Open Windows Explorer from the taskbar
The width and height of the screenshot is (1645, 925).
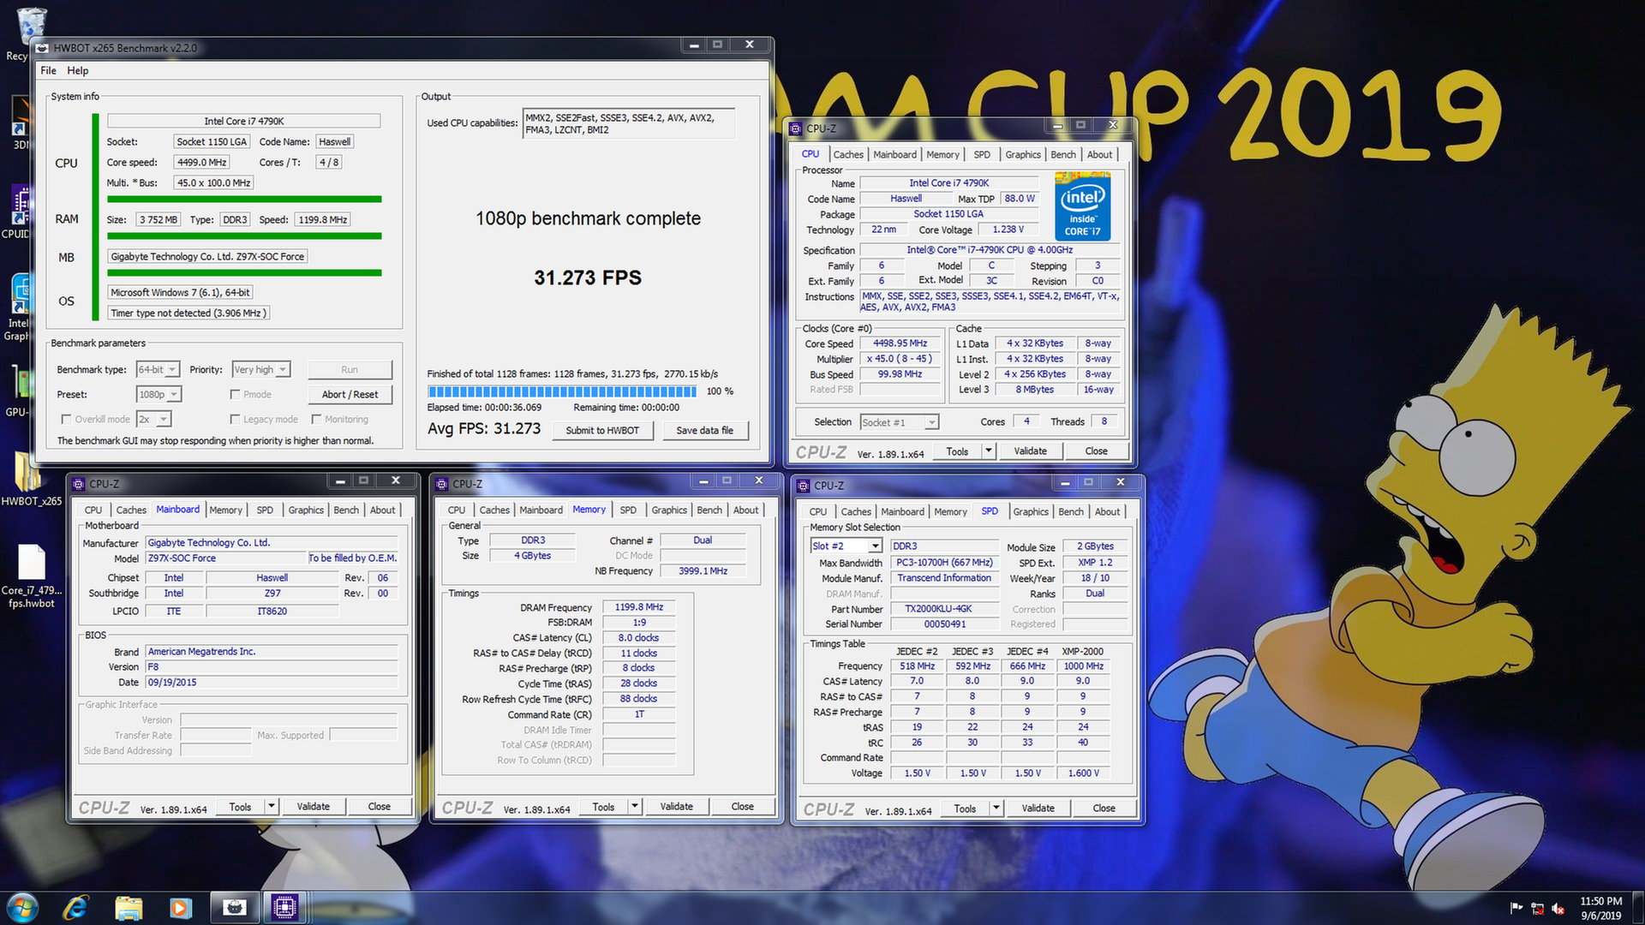(x=129, y=908)
